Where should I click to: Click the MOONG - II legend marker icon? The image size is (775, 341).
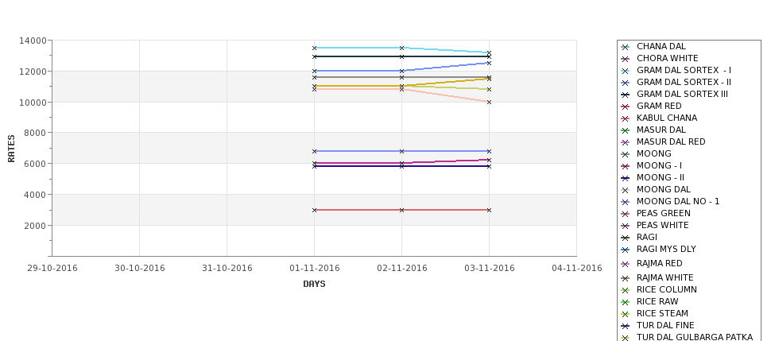click(626, 178)
